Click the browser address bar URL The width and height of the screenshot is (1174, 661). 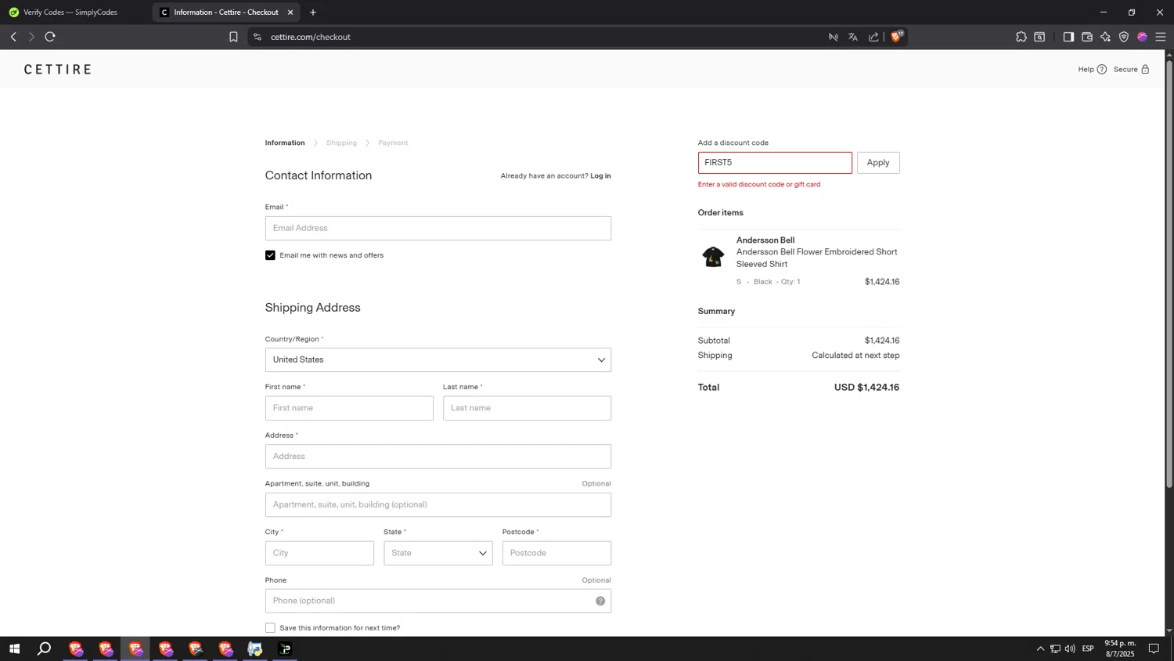pyautogui.click(x=311, y=37)
